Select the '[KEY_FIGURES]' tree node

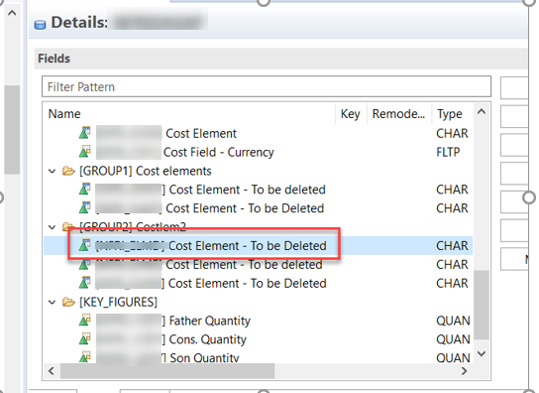(x=118, y=302)
